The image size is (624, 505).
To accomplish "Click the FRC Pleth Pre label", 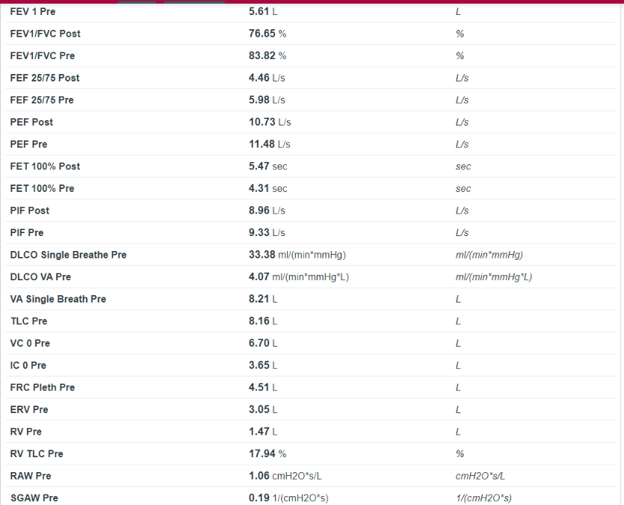I will tap(43, 387).
